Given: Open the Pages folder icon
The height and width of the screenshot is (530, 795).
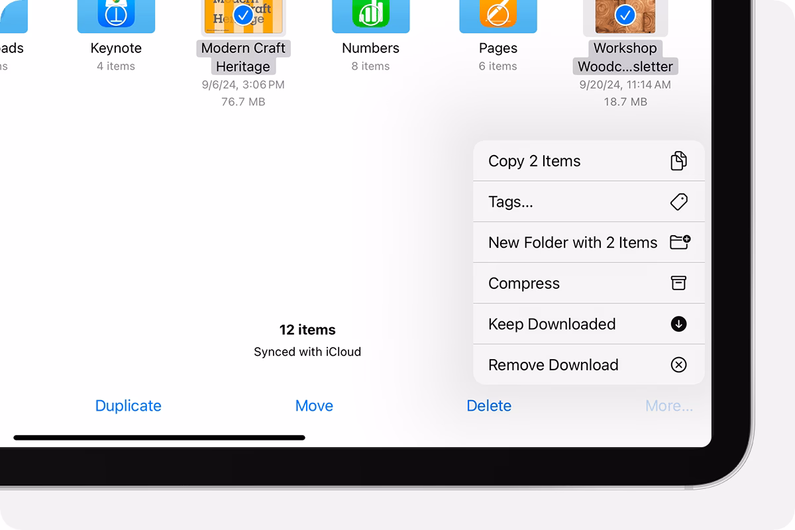Looking at the screenshot, I should coord(498,16).
